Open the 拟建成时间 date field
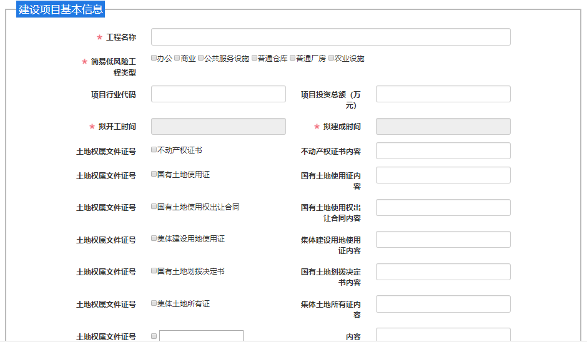The height and width of the screenshot is (342, 587). click(x=443, y=127)
